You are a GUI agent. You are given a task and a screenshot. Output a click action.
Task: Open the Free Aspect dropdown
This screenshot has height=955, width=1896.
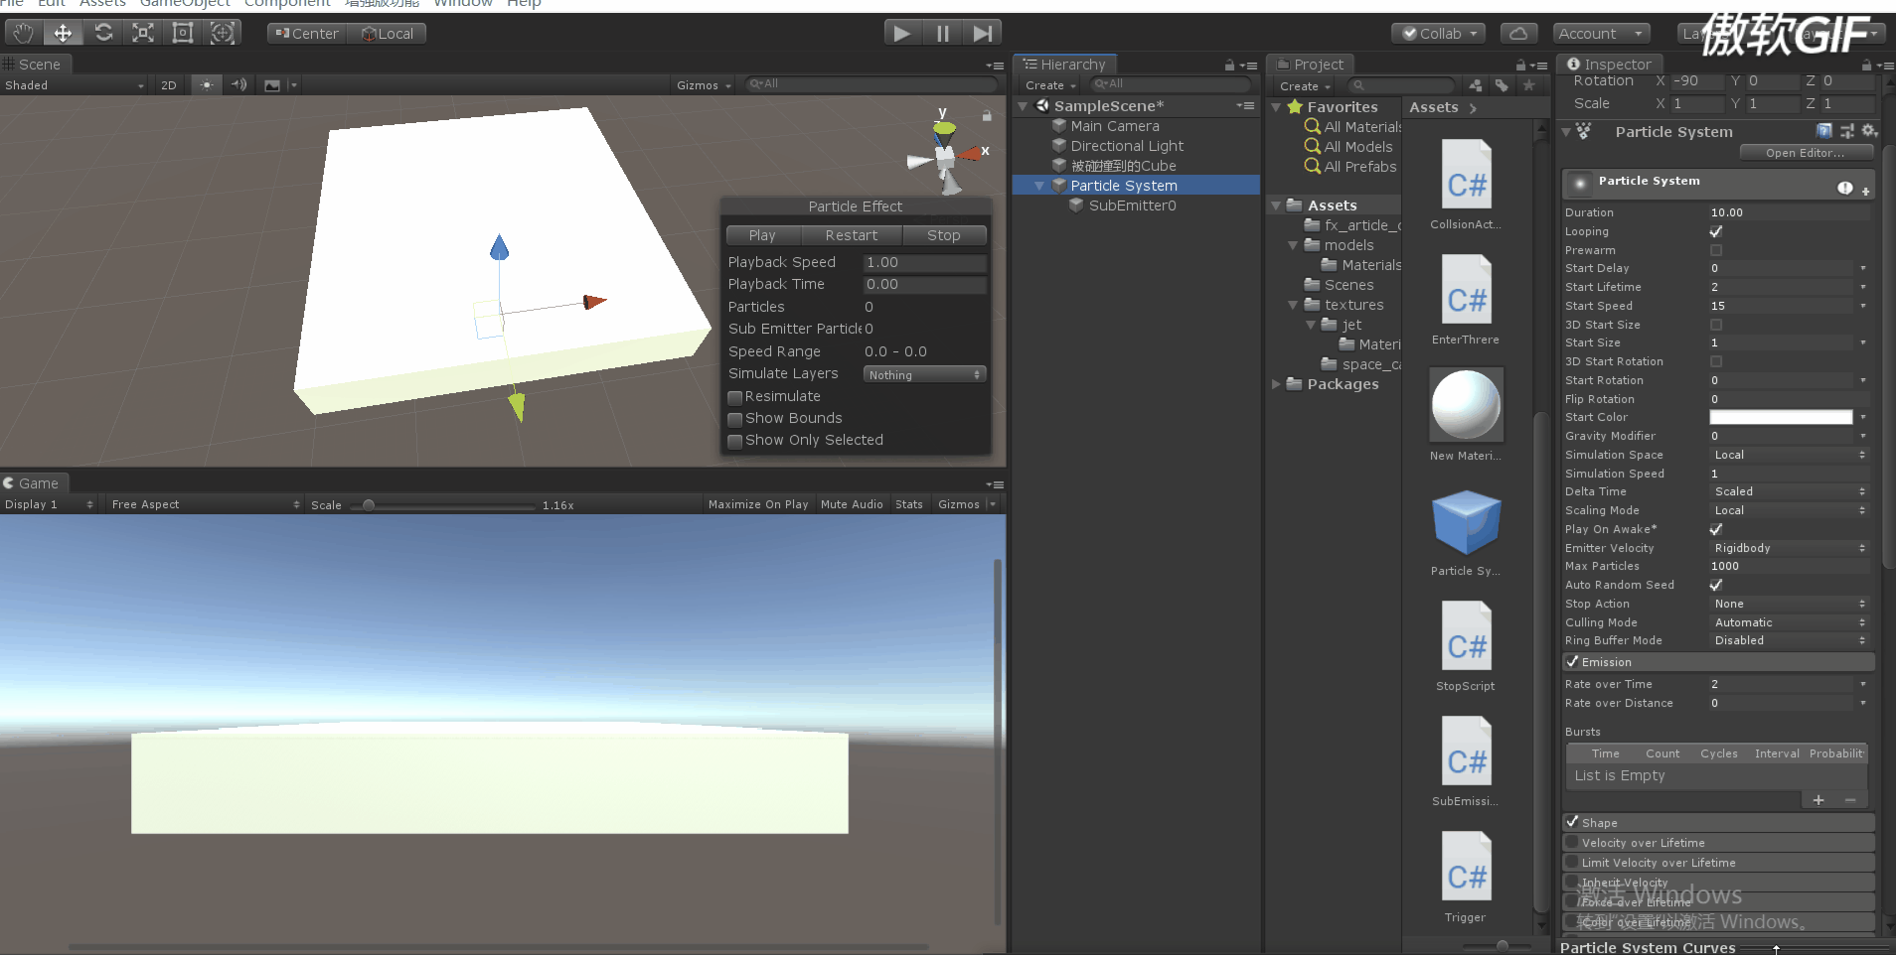[x=206, y=504]
